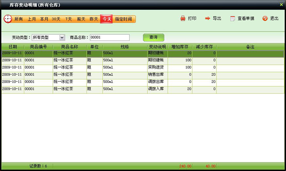Switch to the 本月 time filter

coord(44,19)
